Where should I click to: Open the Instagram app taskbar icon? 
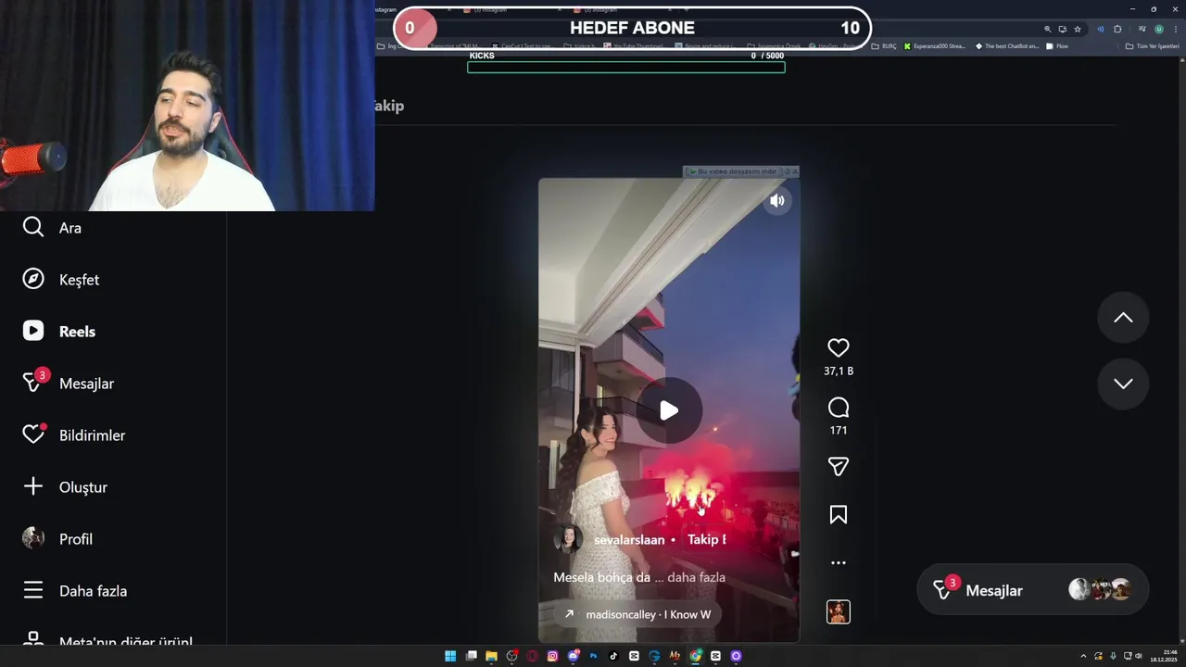552,656
